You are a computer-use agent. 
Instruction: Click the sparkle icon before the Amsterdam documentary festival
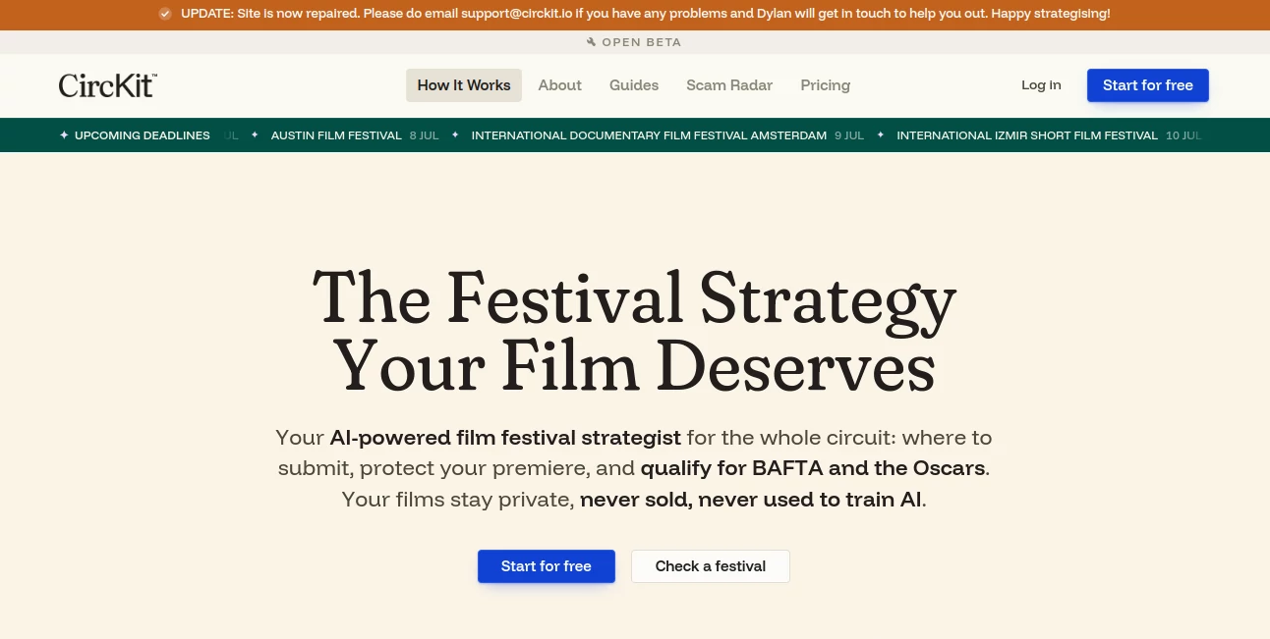click(x=455, y=135)
